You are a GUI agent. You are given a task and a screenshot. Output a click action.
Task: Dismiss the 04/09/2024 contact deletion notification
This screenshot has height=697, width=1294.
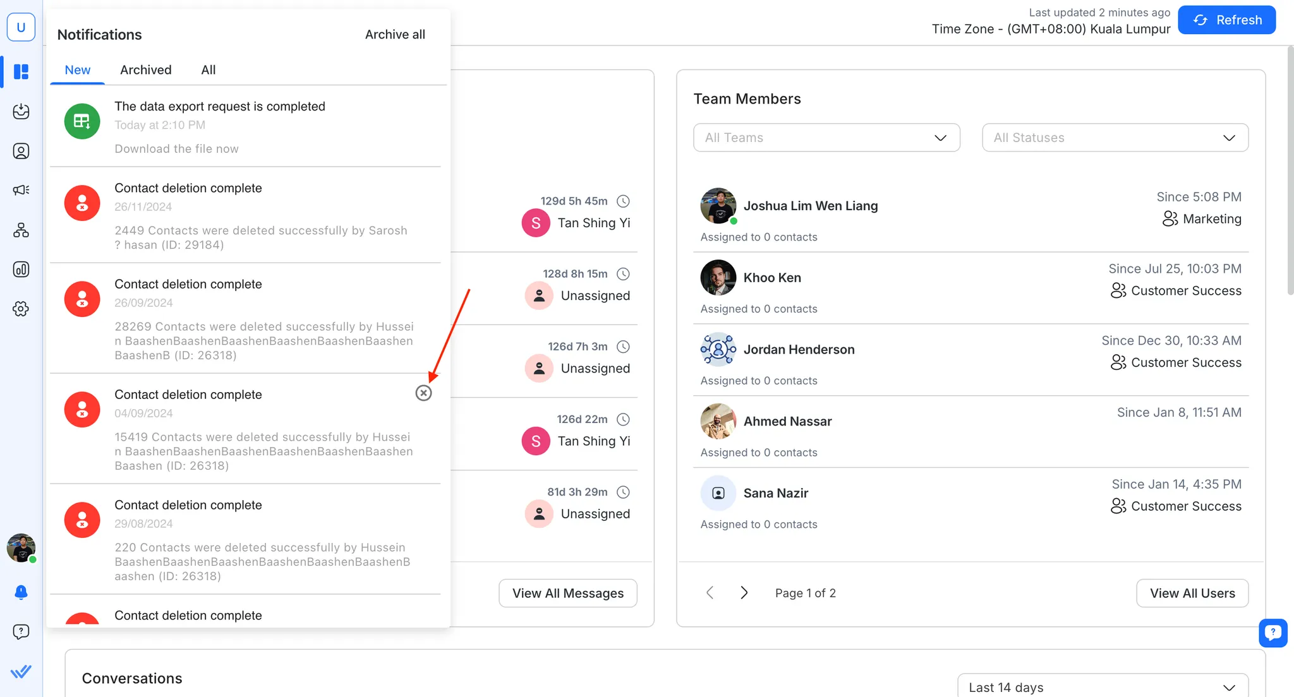click(x=423, y=393)
